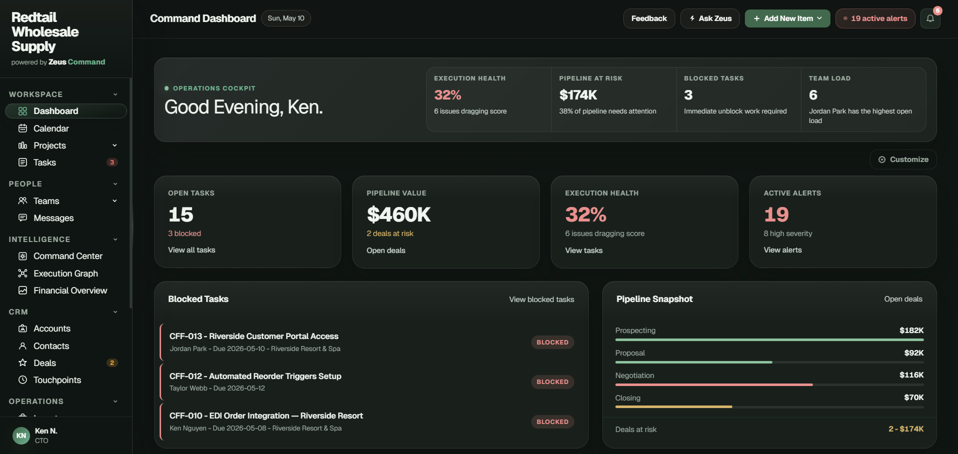Click View tasks in Execution Health card
958x454 pixels.
point(584,250)
